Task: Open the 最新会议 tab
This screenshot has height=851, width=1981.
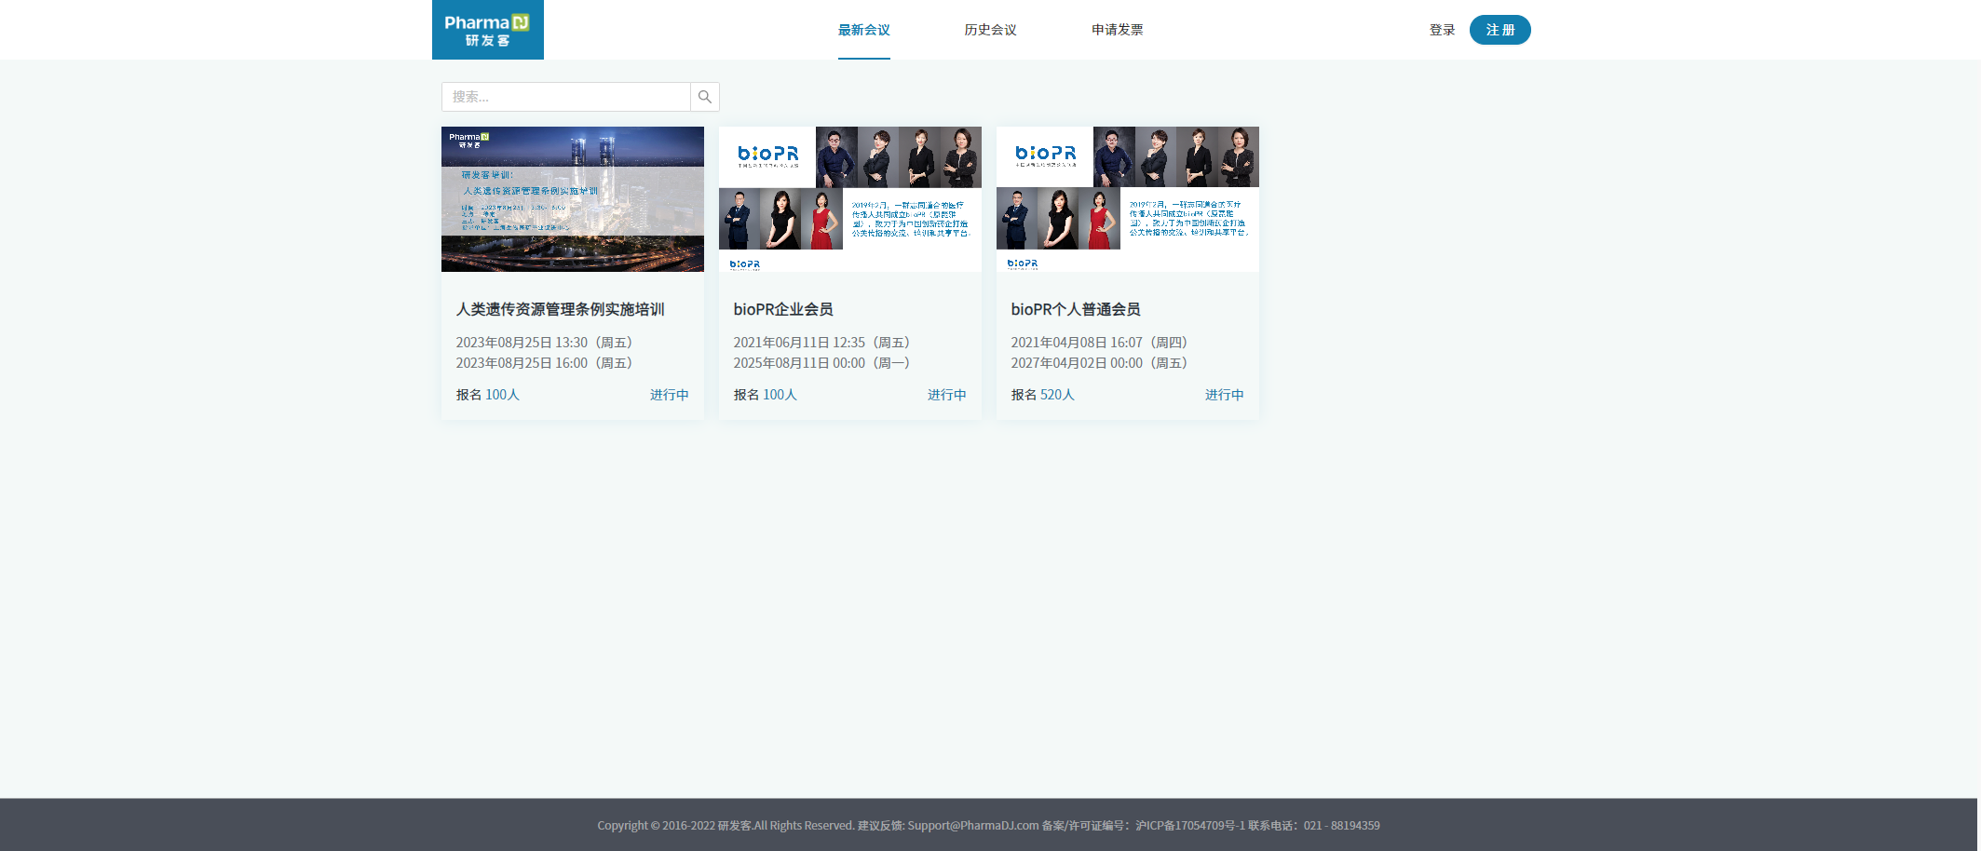Action: [x=864, y=30]
